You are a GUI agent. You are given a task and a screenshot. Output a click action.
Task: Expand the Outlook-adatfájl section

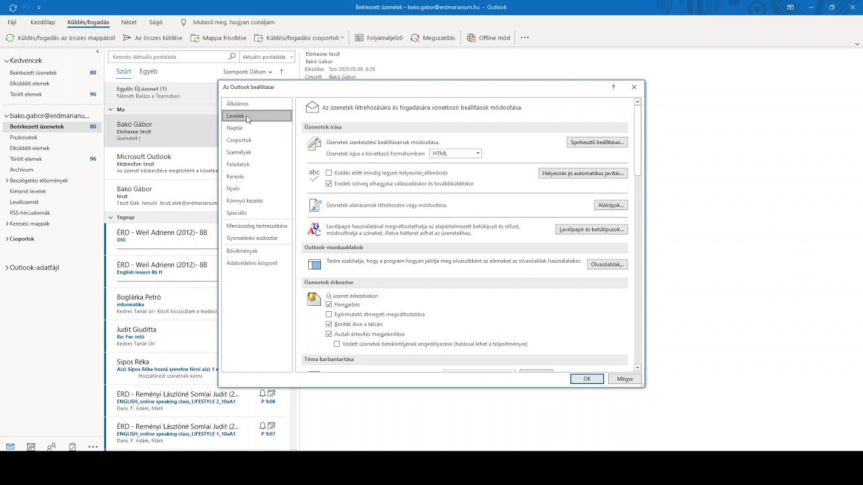7,267
